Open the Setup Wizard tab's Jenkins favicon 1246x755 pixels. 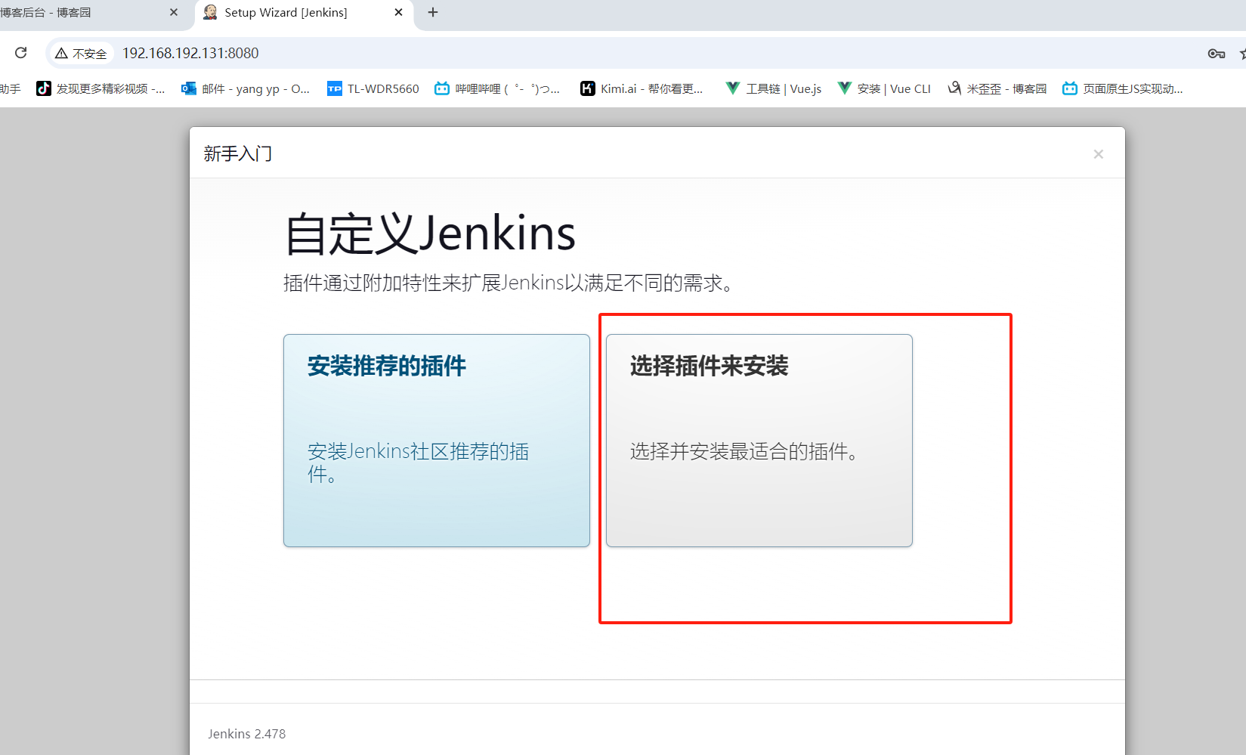[x=211, y=12]
